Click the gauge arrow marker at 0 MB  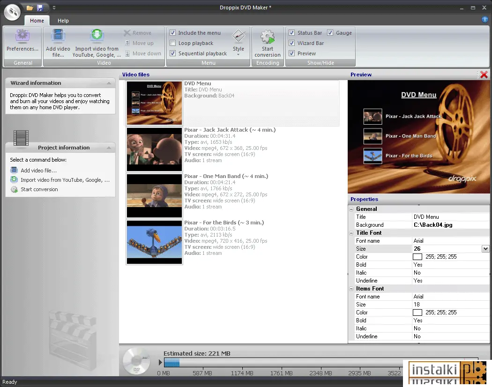pyautogui.click(x=160, y=363)
